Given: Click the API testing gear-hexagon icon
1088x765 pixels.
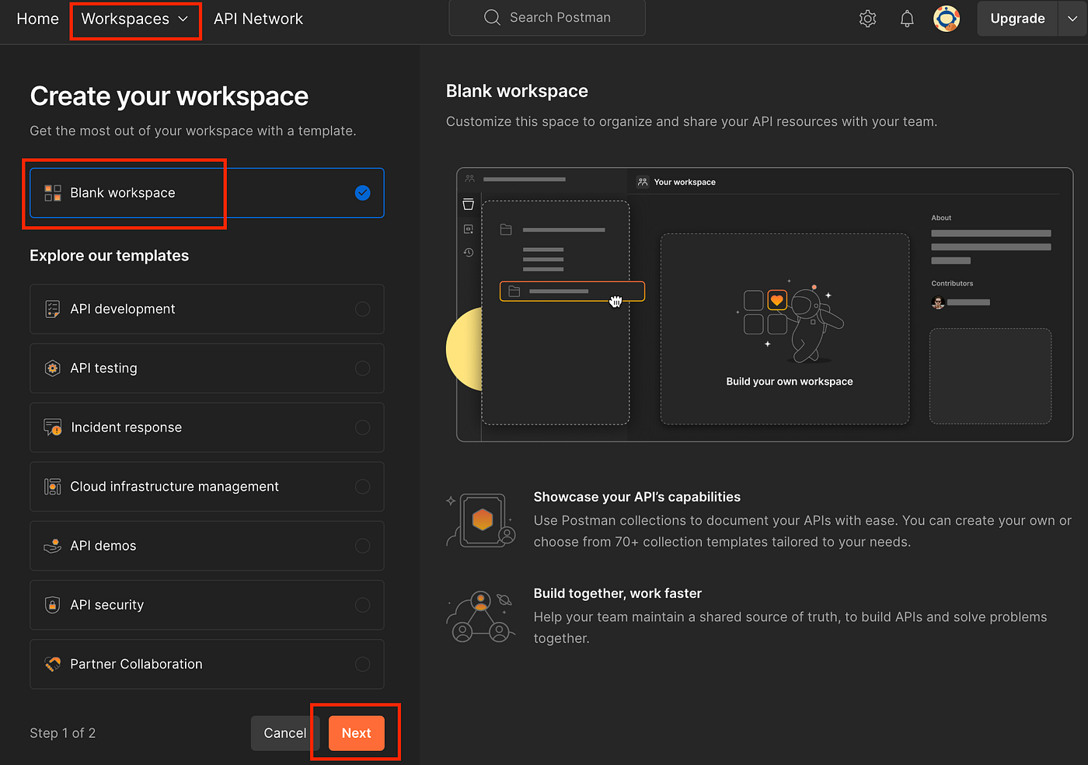Looking at the screenshot, I should [x=53, y=369].
